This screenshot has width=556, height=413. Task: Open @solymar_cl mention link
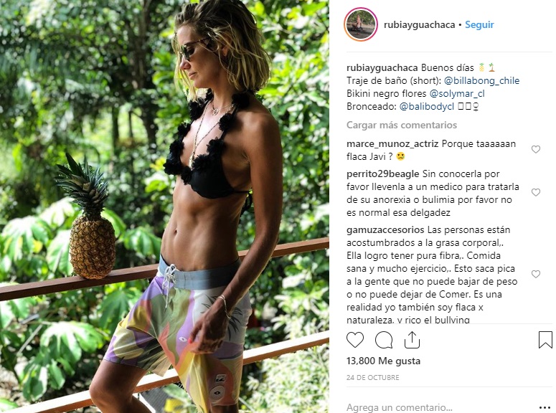(457, 94)
